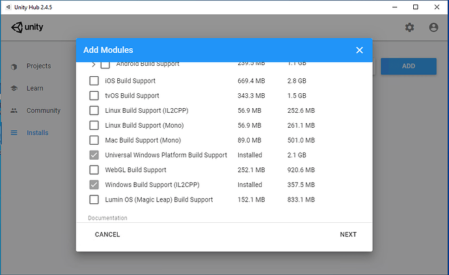The image size is (449, 275).
Task: Select Linux Build Support (IL2CPP) checkbox
Action: tap(94, 111)
